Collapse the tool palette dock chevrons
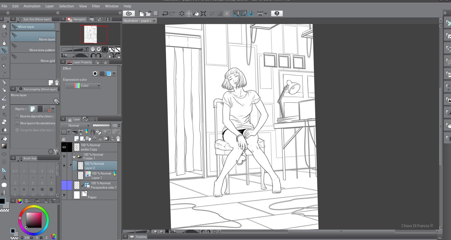This screenshot has width=451, height=240. coord(8,13)
